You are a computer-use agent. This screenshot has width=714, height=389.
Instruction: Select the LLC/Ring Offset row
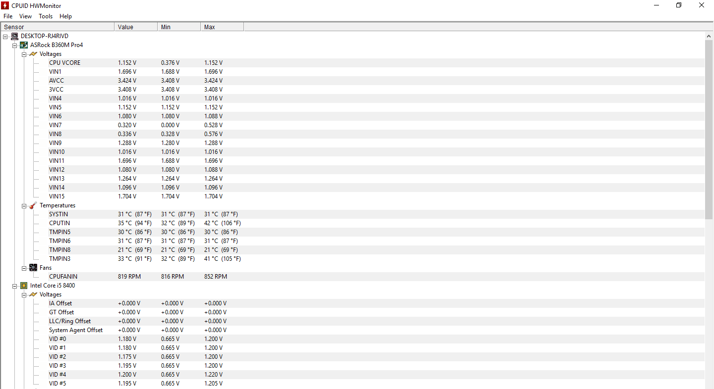[376, 321]
